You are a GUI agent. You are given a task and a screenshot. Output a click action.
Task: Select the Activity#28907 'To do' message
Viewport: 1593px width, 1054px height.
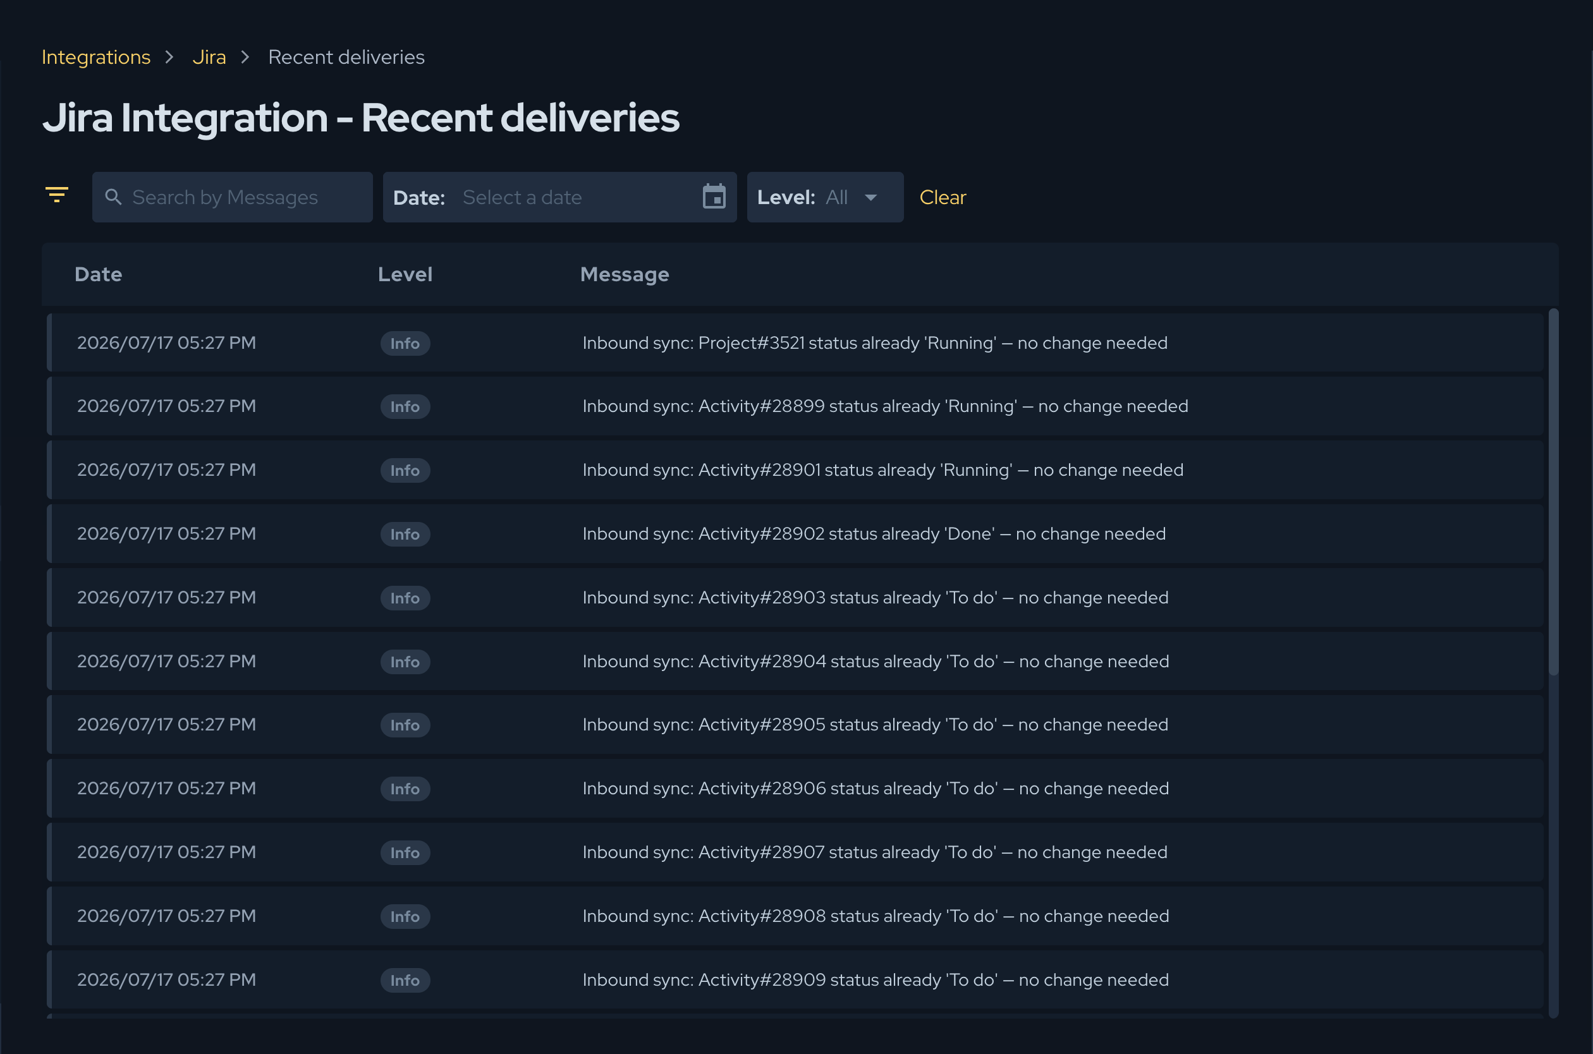click(x=875, y=852)
